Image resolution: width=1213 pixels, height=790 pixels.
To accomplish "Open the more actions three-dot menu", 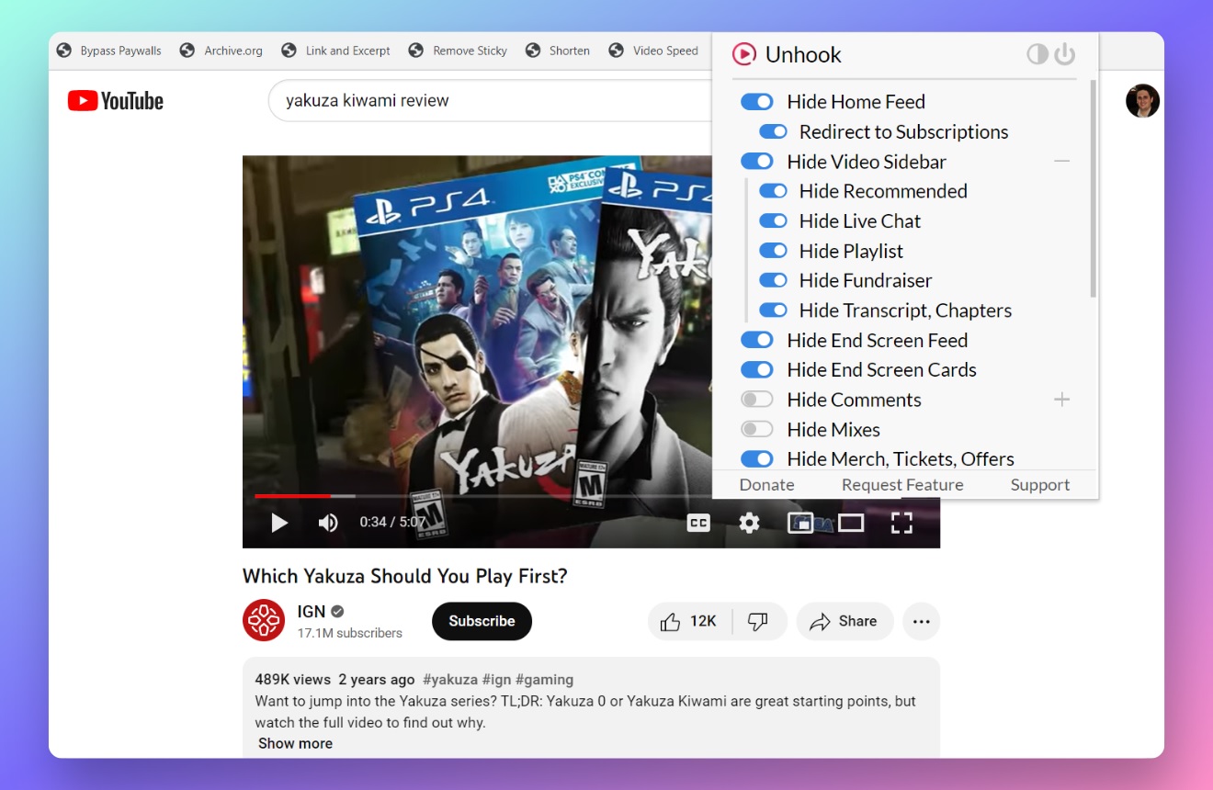I will click(x=921, y=622).
